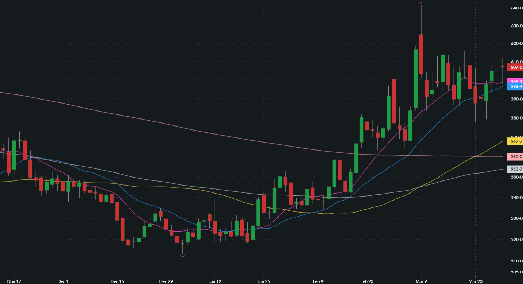Viewport: 523px width, 284px height.
Task: Click the red high marker above the tallest wick
Action: tap(421, 3)
